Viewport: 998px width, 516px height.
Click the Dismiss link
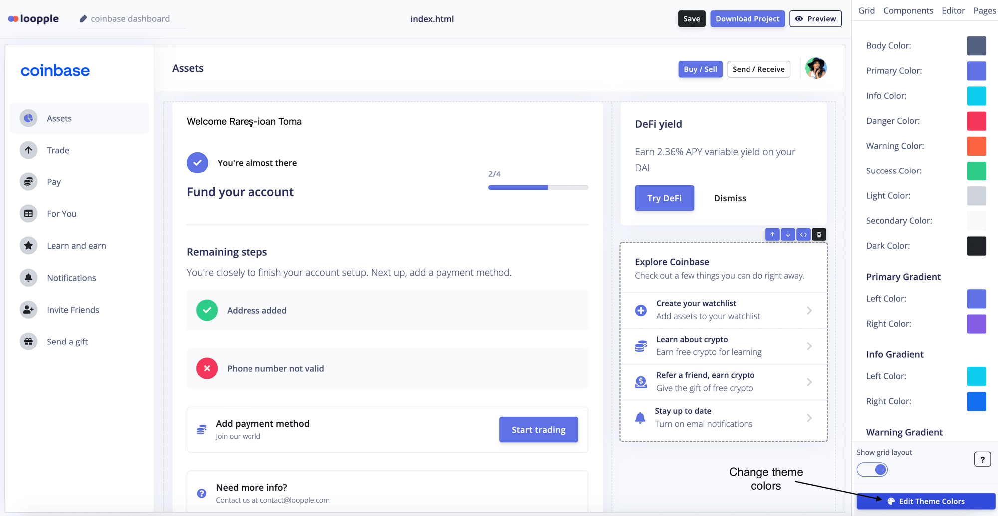pos(730,198)
